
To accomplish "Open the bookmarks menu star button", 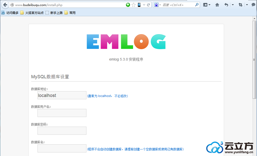I will (x=207, y=5).
